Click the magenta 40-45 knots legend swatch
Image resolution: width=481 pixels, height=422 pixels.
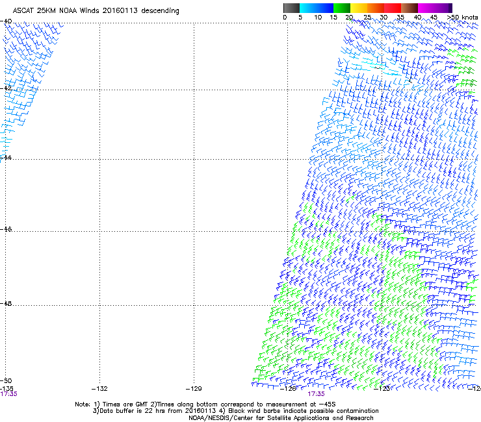tap(426, 8)
